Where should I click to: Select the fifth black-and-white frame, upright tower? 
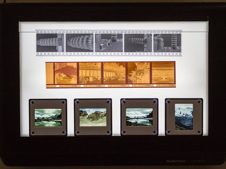click(167, 43)
